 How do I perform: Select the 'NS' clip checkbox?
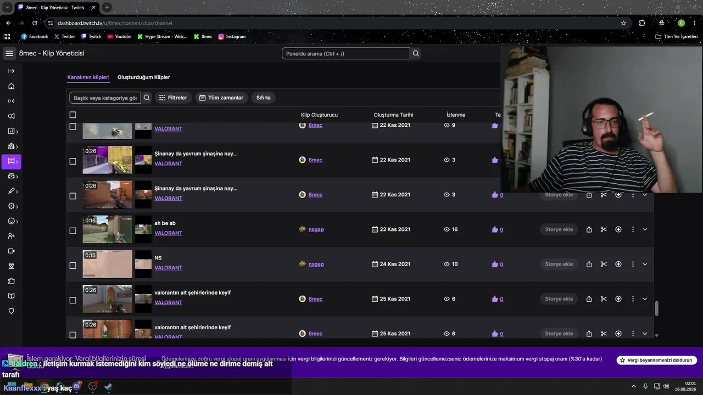pos(72,266)
